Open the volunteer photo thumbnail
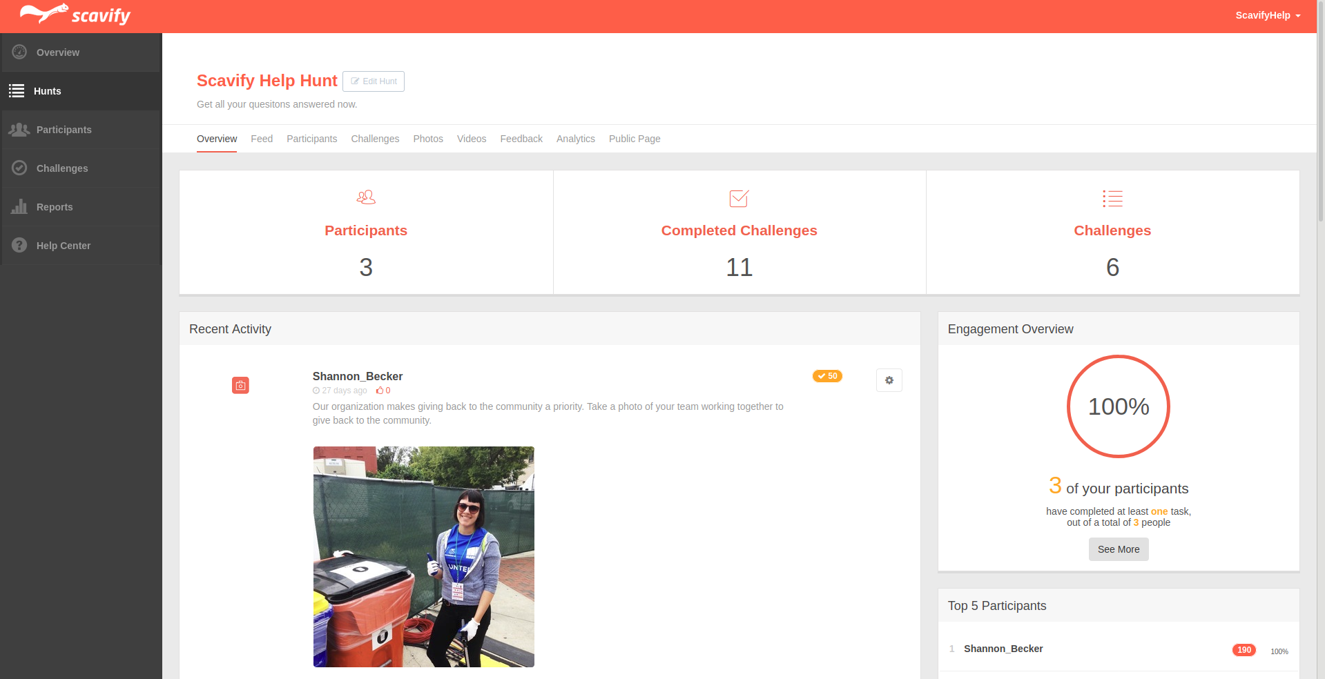This screenshot has height=679, width=1325. [423, 557]
